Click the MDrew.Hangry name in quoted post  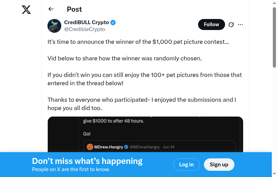[x=108, y=147]
